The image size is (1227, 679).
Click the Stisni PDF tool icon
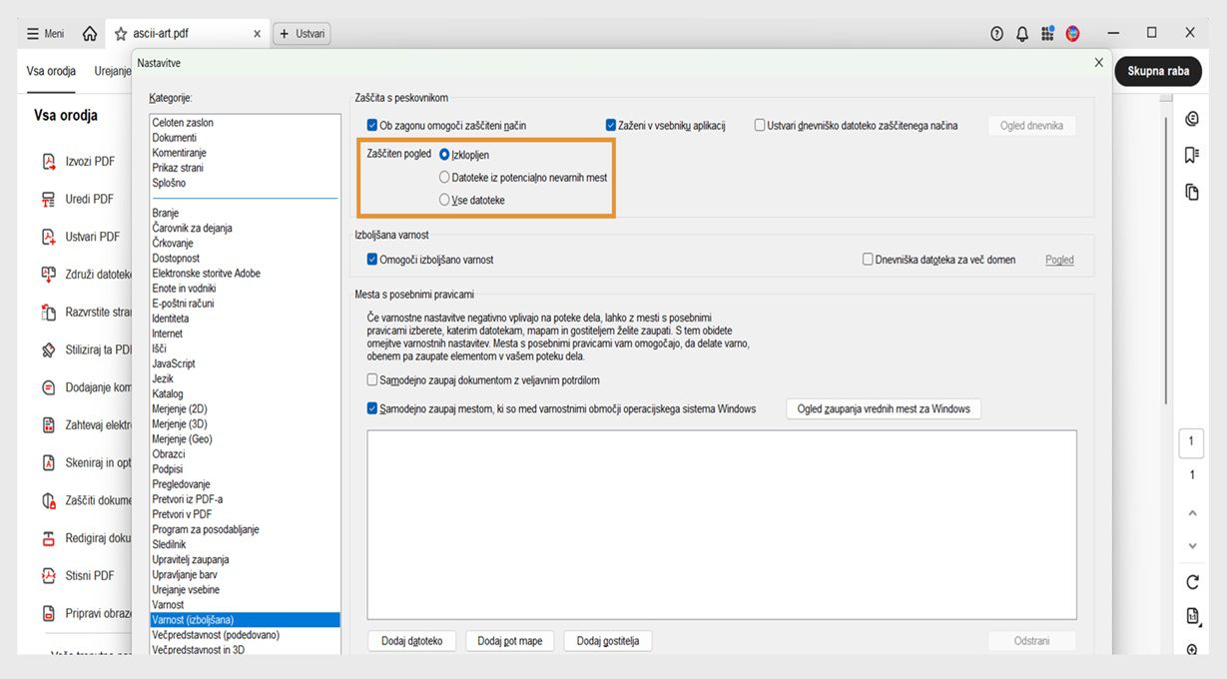point(48,575)
